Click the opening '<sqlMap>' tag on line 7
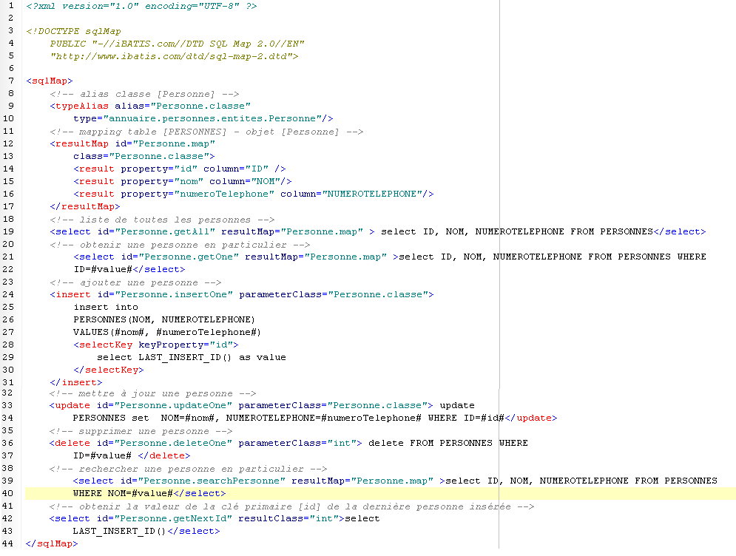This screenshot has width=736, height=556. [50, 81]
